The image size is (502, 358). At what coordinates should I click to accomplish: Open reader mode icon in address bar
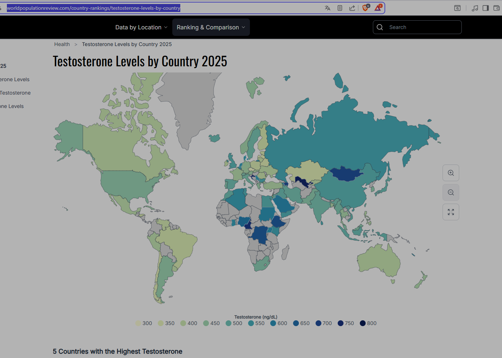[340, 8]
